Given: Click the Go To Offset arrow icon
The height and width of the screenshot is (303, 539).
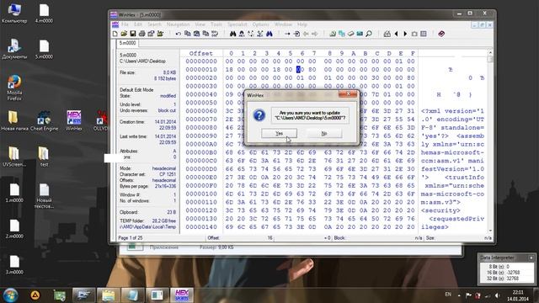Looking at the screenshot, I should click(287, 34).
